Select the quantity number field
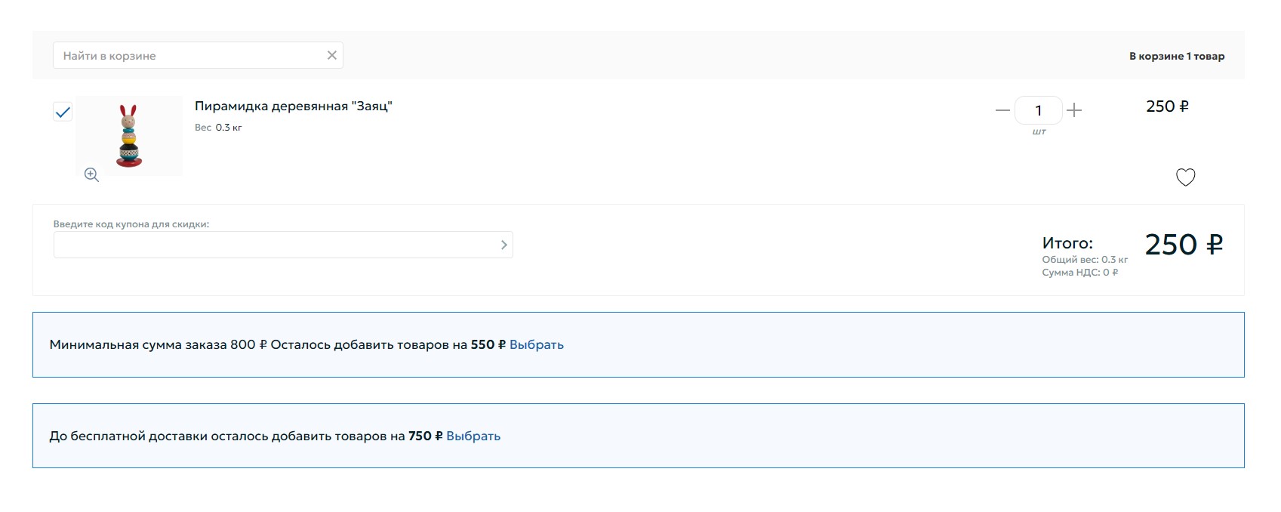Viewport: 1281px width, 512px height. click(1038, 110)
